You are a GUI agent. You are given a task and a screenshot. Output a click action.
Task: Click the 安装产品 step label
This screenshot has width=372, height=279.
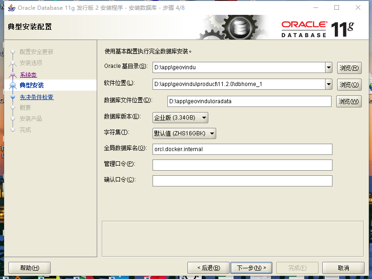pos(31,119)
